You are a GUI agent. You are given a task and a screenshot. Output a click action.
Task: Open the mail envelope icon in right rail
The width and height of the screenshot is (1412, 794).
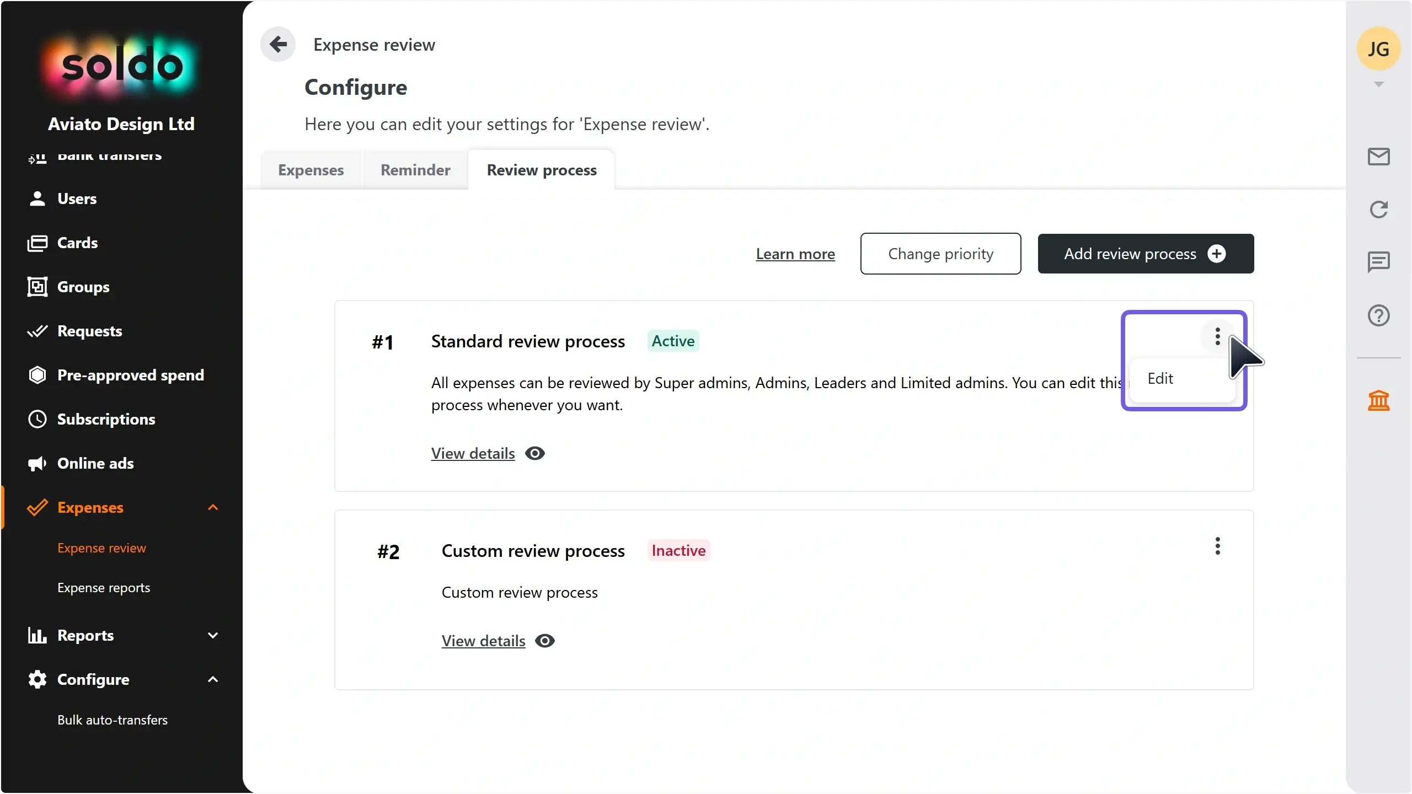(1378, 157)
